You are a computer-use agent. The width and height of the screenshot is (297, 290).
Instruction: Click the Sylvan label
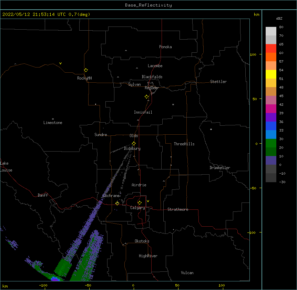[134, 84]
